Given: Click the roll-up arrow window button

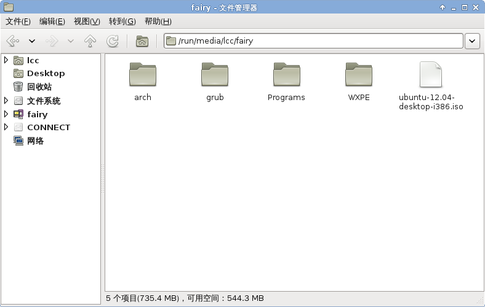Looking at the screenshot, I should [443, 7].
